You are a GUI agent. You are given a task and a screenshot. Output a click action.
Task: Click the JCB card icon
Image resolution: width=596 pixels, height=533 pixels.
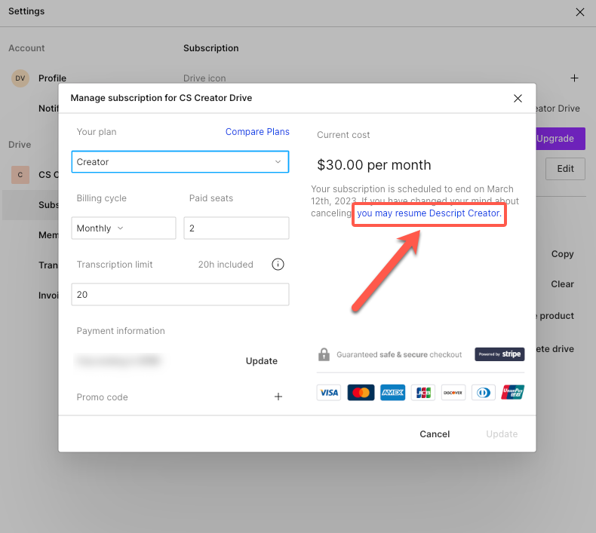click(x=423, y=393)
